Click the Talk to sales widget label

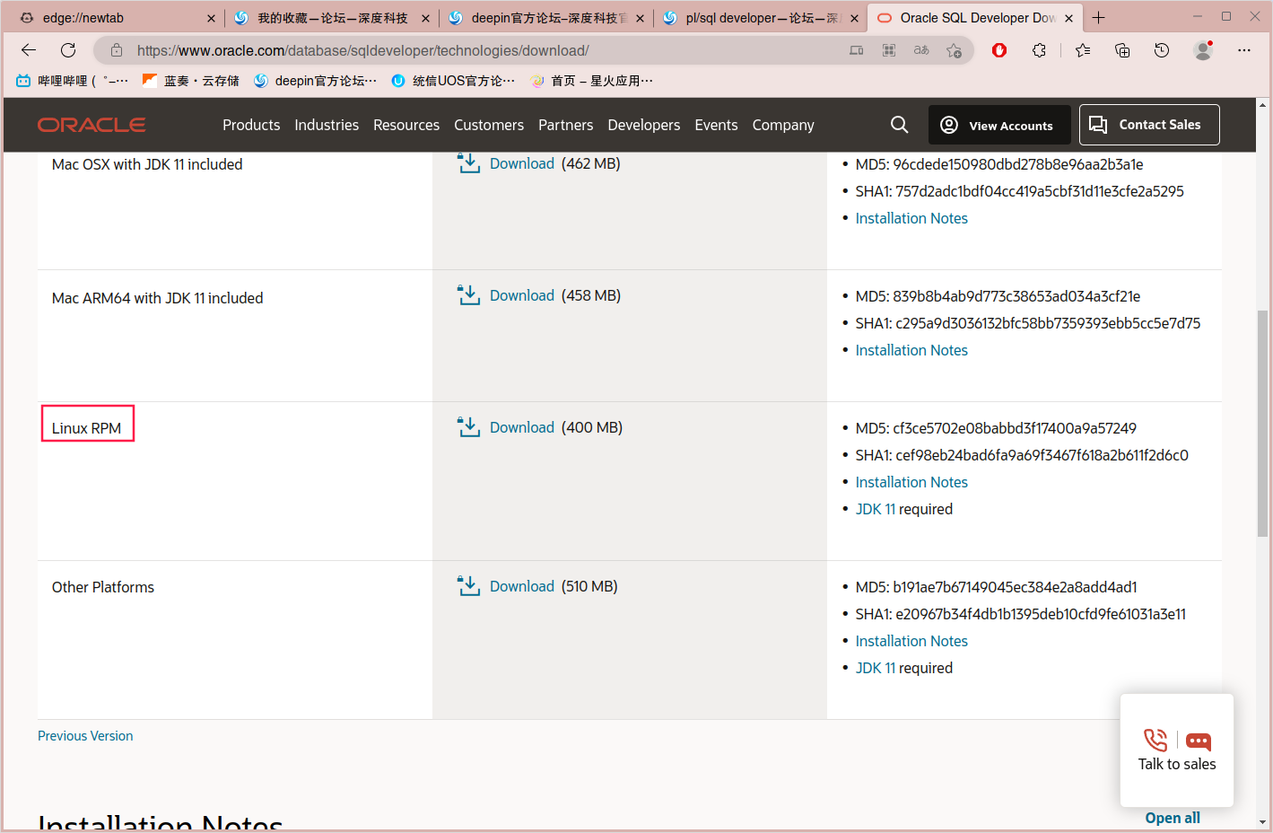click(1177, 764)
